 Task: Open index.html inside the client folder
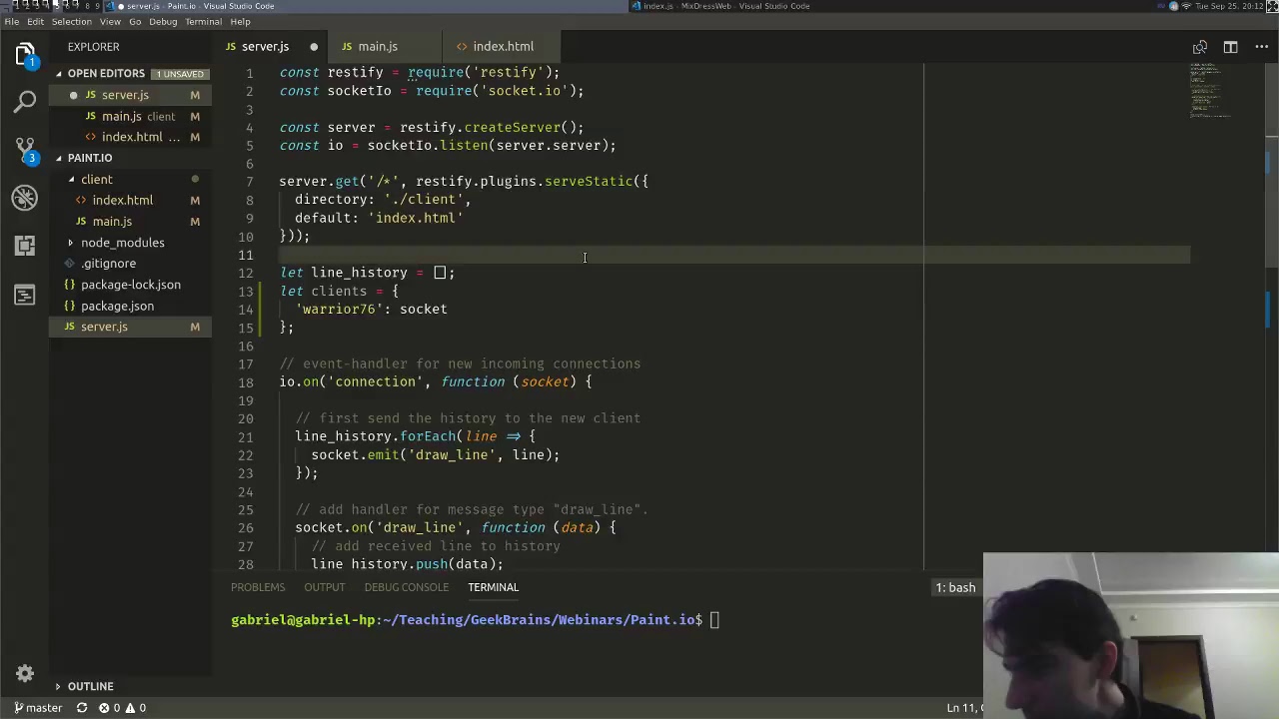click(123, 201)
